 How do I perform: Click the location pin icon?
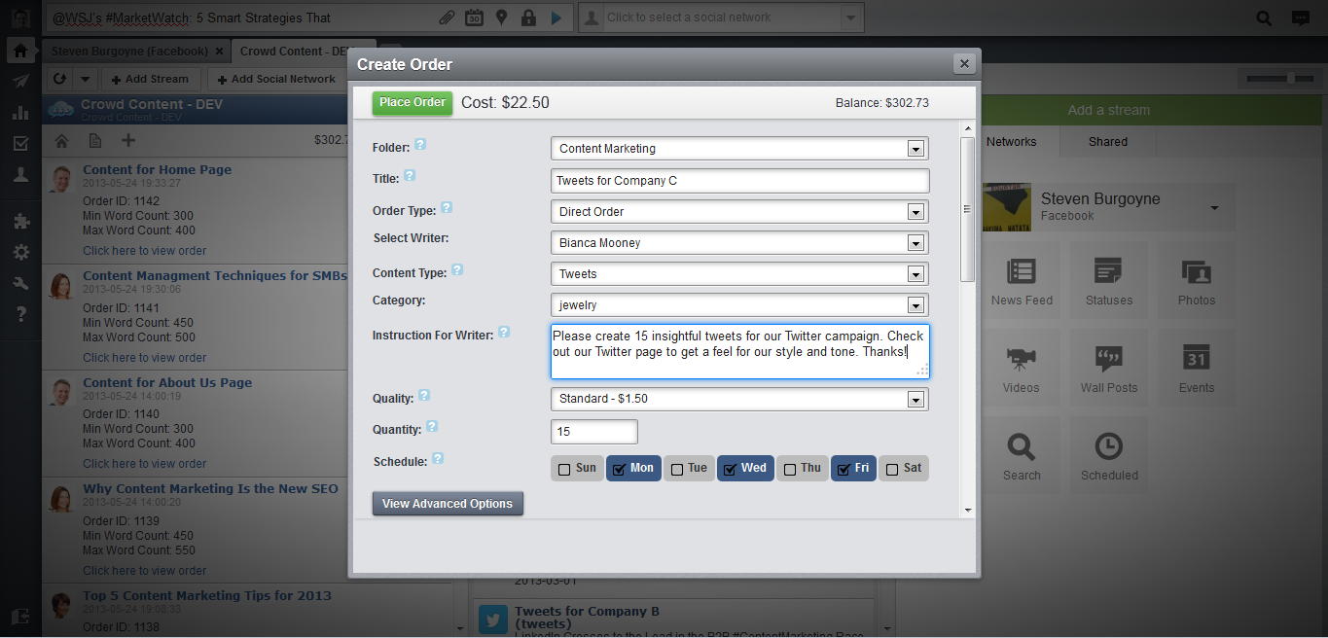(x=501, y=17)
